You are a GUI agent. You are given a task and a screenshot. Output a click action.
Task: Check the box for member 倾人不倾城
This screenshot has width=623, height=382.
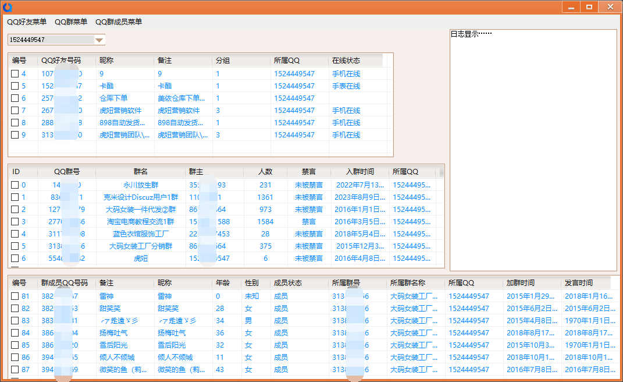15,358
